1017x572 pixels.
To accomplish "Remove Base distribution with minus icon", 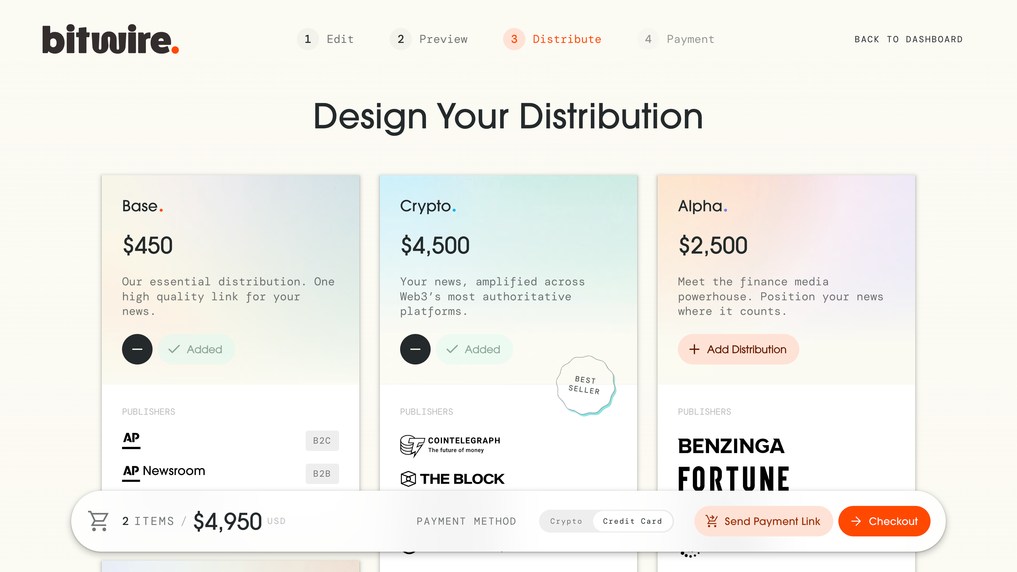I will tap(137, 349).
